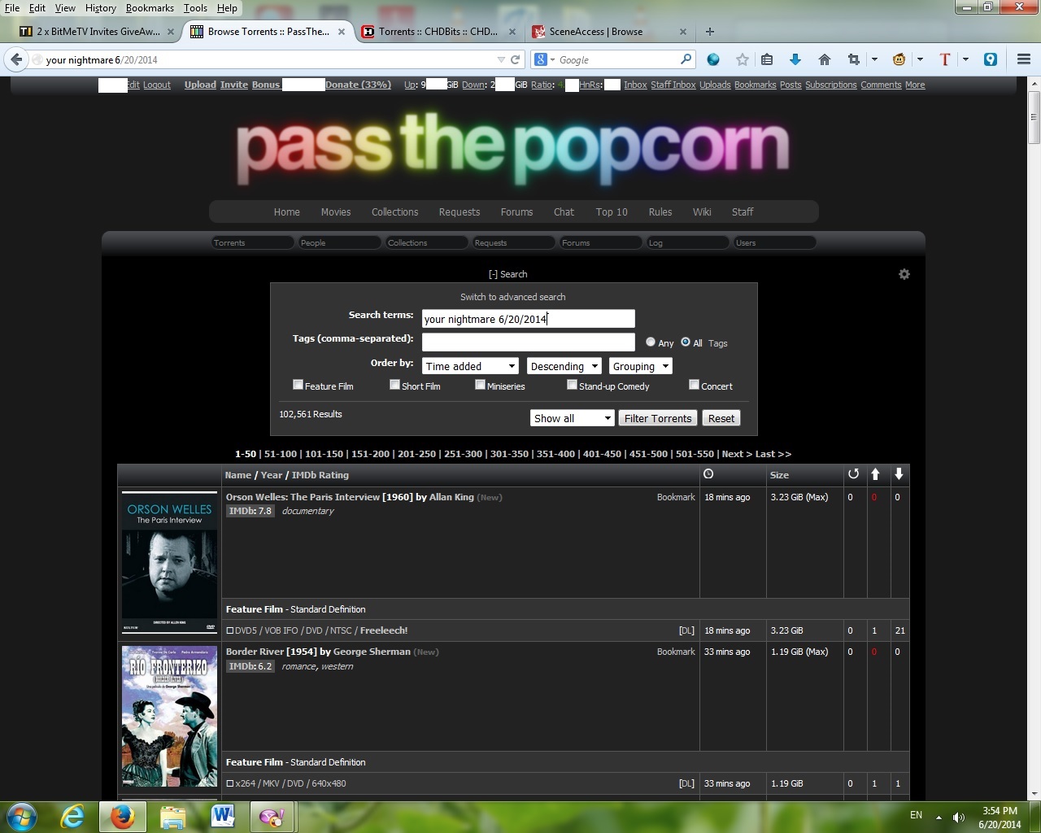This screenshot has width=1041, height=833.
Task: Collapse the [-] Search panel
Action: coord(507,274)
